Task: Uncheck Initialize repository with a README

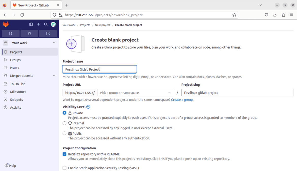Action: (x=64, y=154)
